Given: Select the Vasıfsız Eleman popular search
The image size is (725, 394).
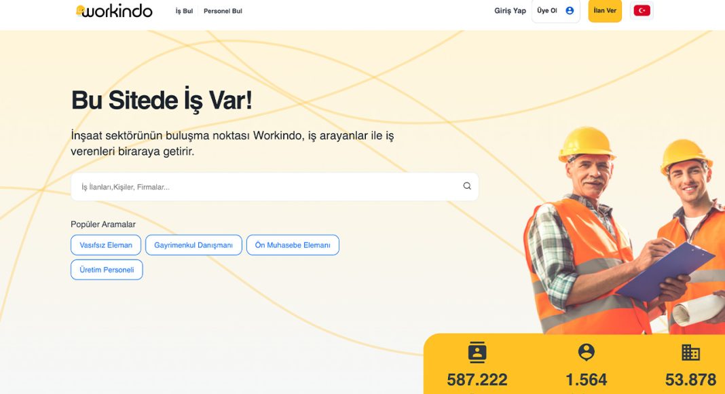Looking at the screenshot, I should pyautogui.click(x=106, y=245).
